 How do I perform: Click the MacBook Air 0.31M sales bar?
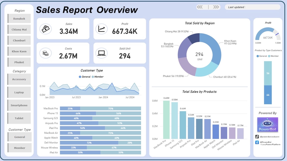click(207, 129)
